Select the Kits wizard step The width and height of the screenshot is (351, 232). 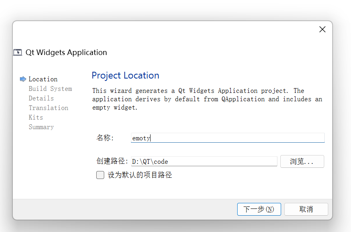coord(36,117)
